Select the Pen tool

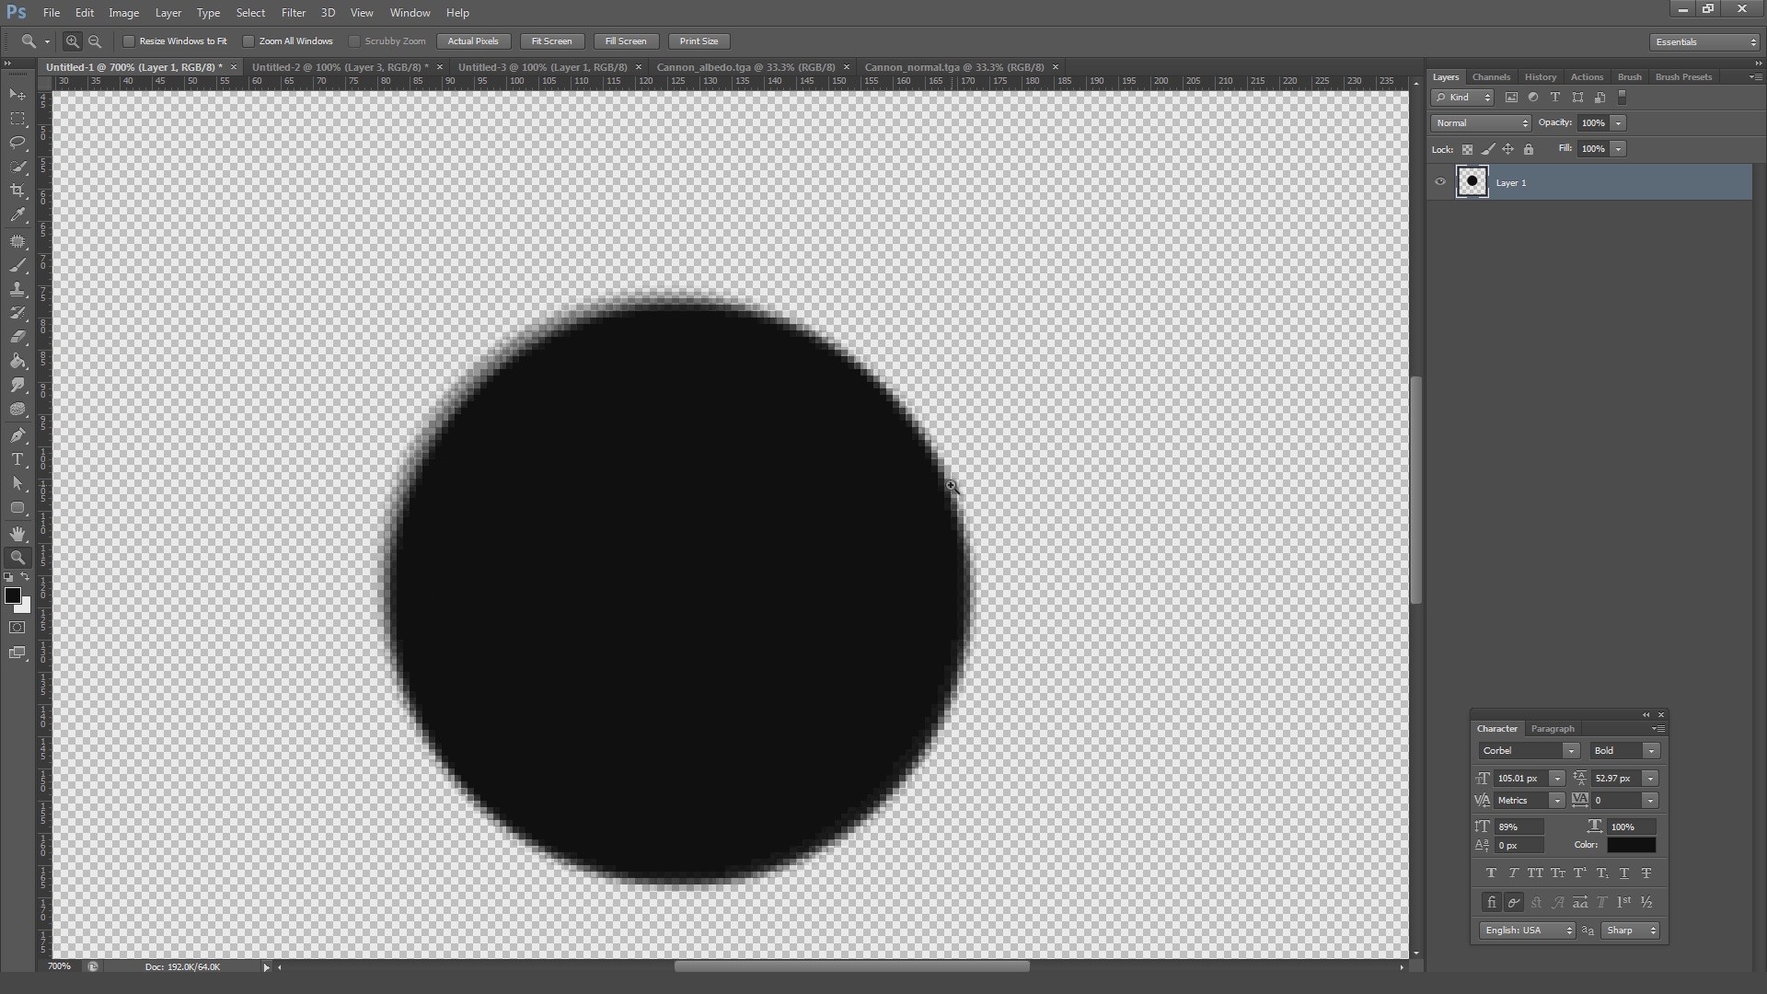click(17, 435)
